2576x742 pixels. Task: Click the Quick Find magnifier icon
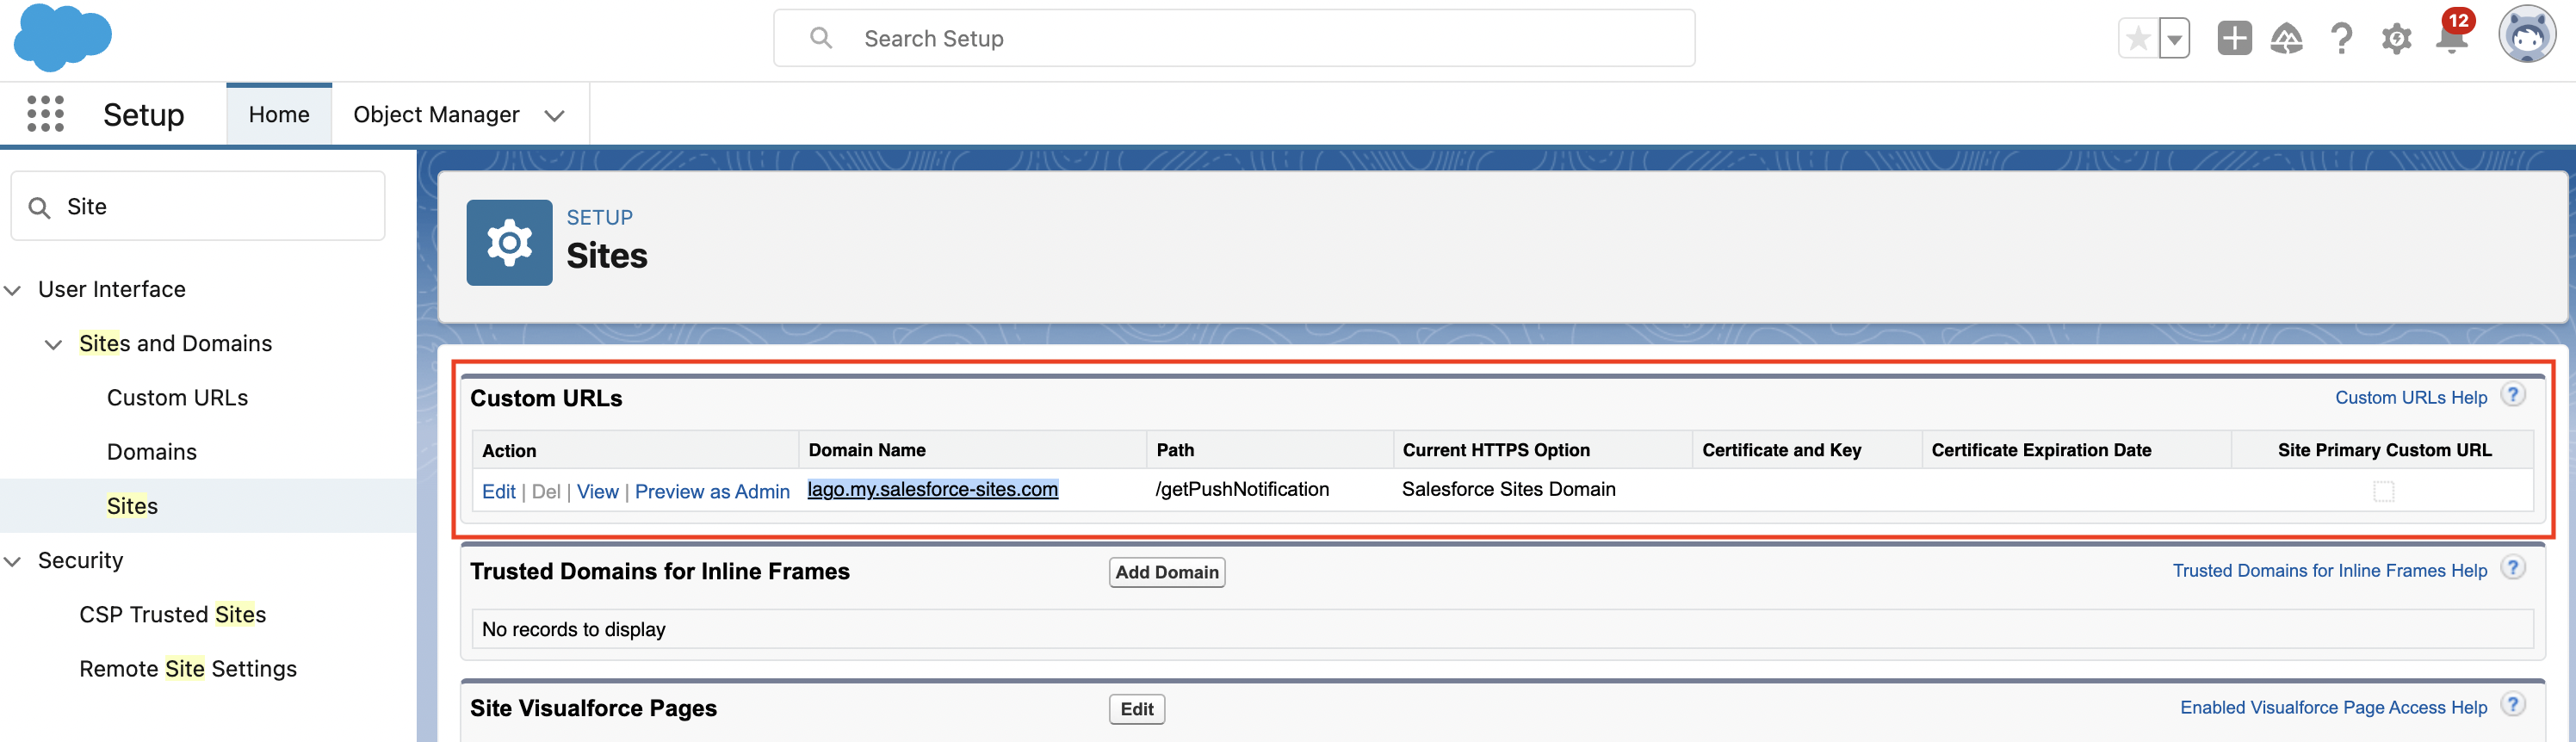(x=39, y=207)
